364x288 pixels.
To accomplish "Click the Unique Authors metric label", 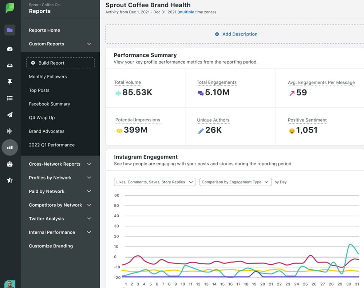I will coord(213,120).
